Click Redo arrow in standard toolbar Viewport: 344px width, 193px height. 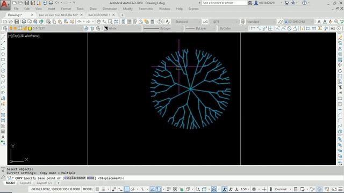click(88, 21)
